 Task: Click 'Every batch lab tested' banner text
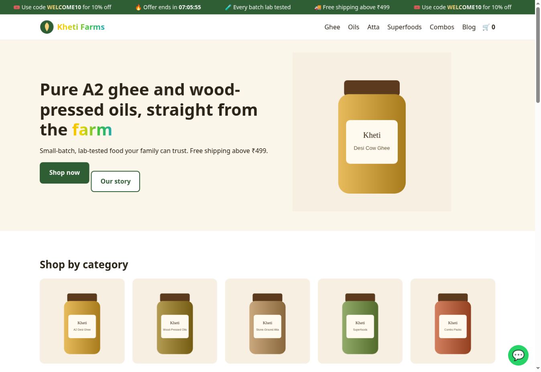pyautogui.click(x=258, y=7)
